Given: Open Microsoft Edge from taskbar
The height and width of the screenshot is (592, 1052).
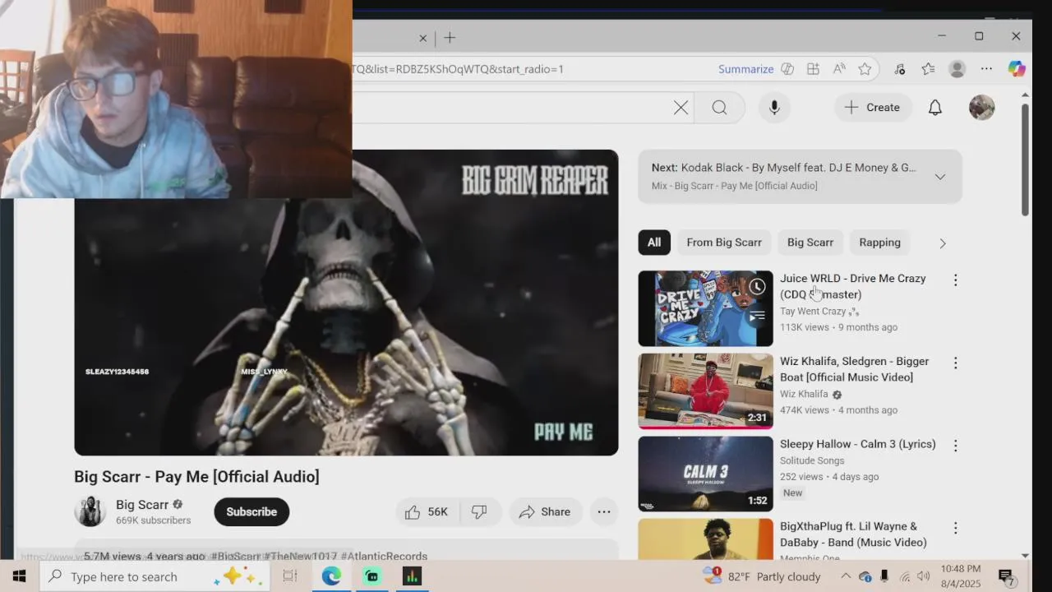Looking at the screenshot, I should tap(331, 576).
